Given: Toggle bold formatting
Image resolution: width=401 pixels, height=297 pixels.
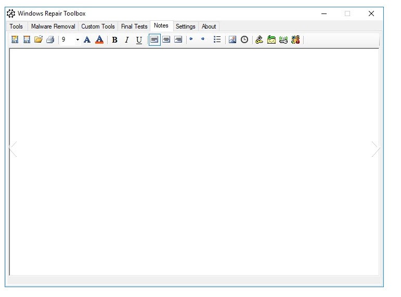Looking at the screenshot, I should [x=114, y=40].
